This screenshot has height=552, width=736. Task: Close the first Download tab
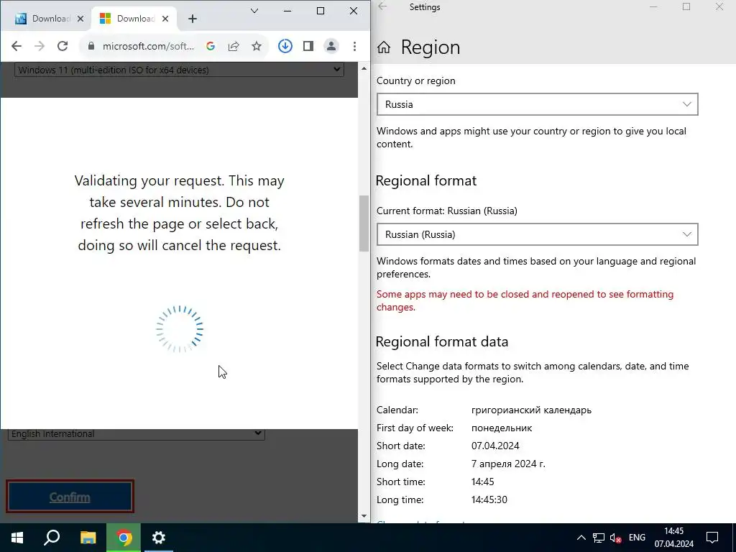[x=80, y=19]
